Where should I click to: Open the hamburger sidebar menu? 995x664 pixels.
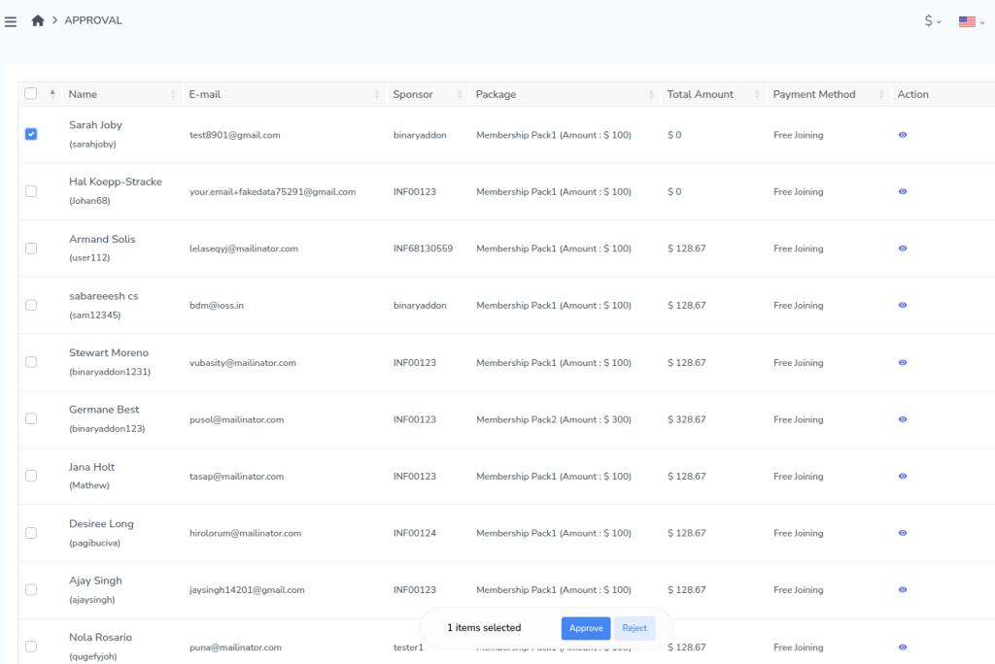[11, 21]
